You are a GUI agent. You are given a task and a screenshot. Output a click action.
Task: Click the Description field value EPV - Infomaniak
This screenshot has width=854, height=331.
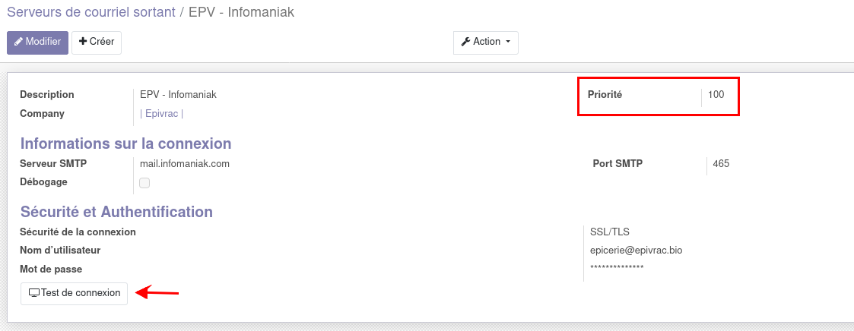point(178,95)
